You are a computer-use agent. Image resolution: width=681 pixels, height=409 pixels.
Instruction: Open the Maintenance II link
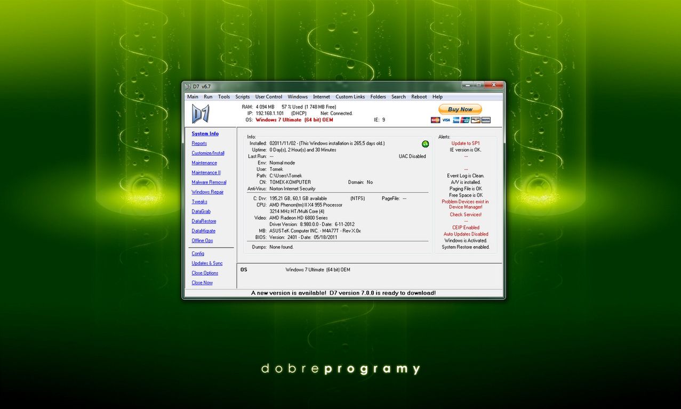point(206,173)
